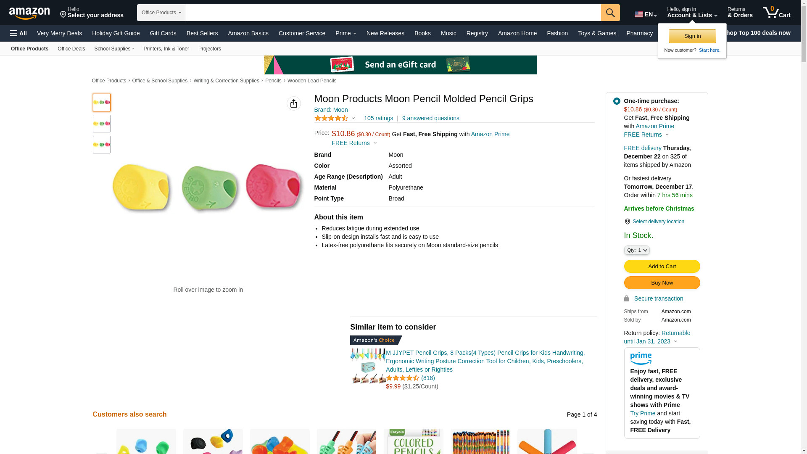Select One-time purchase radio button
807x454 pixels.
pyautogui.click(x=617, y=101)
